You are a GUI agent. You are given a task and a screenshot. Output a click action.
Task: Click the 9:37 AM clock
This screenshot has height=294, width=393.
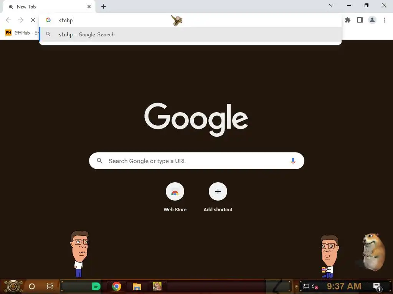[344, 286]
